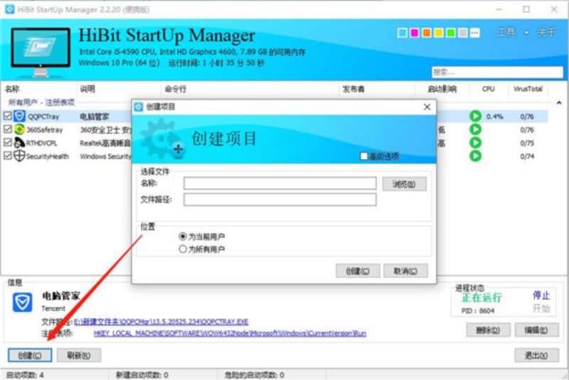The image size is (569, 380).
Task: Click the RTHDVCPL speaker icon
Action: [19, 143]
